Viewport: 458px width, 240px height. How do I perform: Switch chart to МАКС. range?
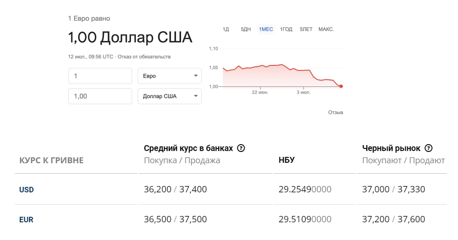326,30
